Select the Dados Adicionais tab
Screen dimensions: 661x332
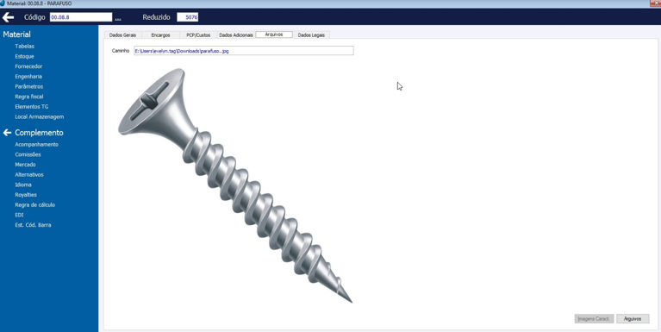[236, 35]
